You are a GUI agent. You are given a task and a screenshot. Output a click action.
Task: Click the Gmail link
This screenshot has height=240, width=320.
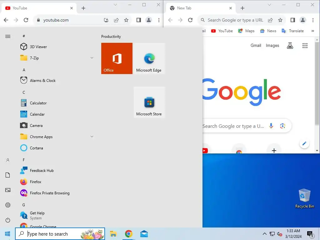coord(256,46)
